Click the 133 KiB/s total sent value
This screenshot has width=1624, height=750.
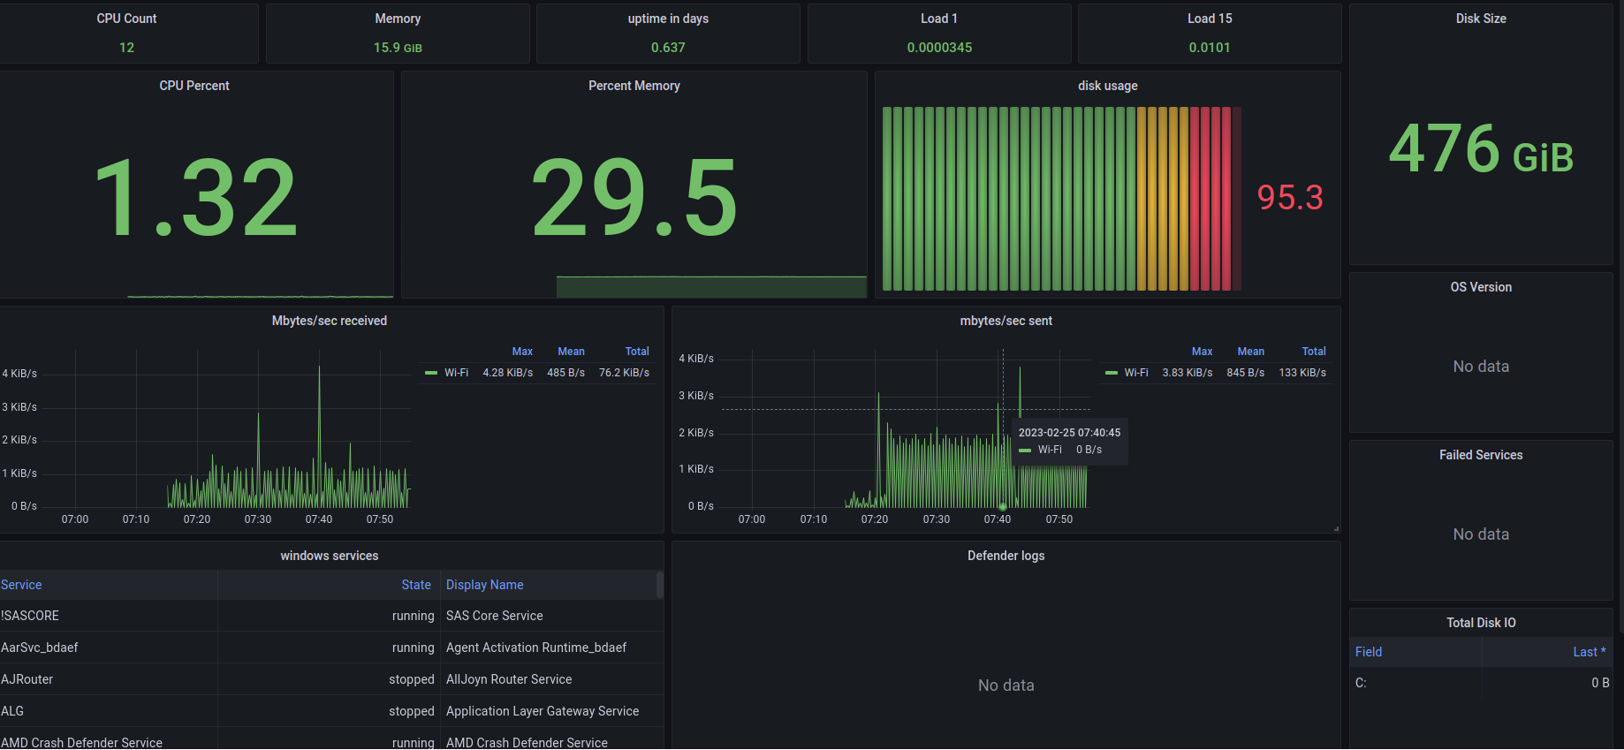click(1302, 373)
